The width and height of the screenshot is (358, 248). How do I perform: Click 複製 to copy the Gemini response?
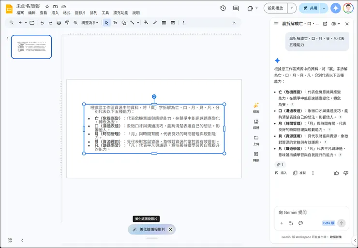[x=299, y=173]
